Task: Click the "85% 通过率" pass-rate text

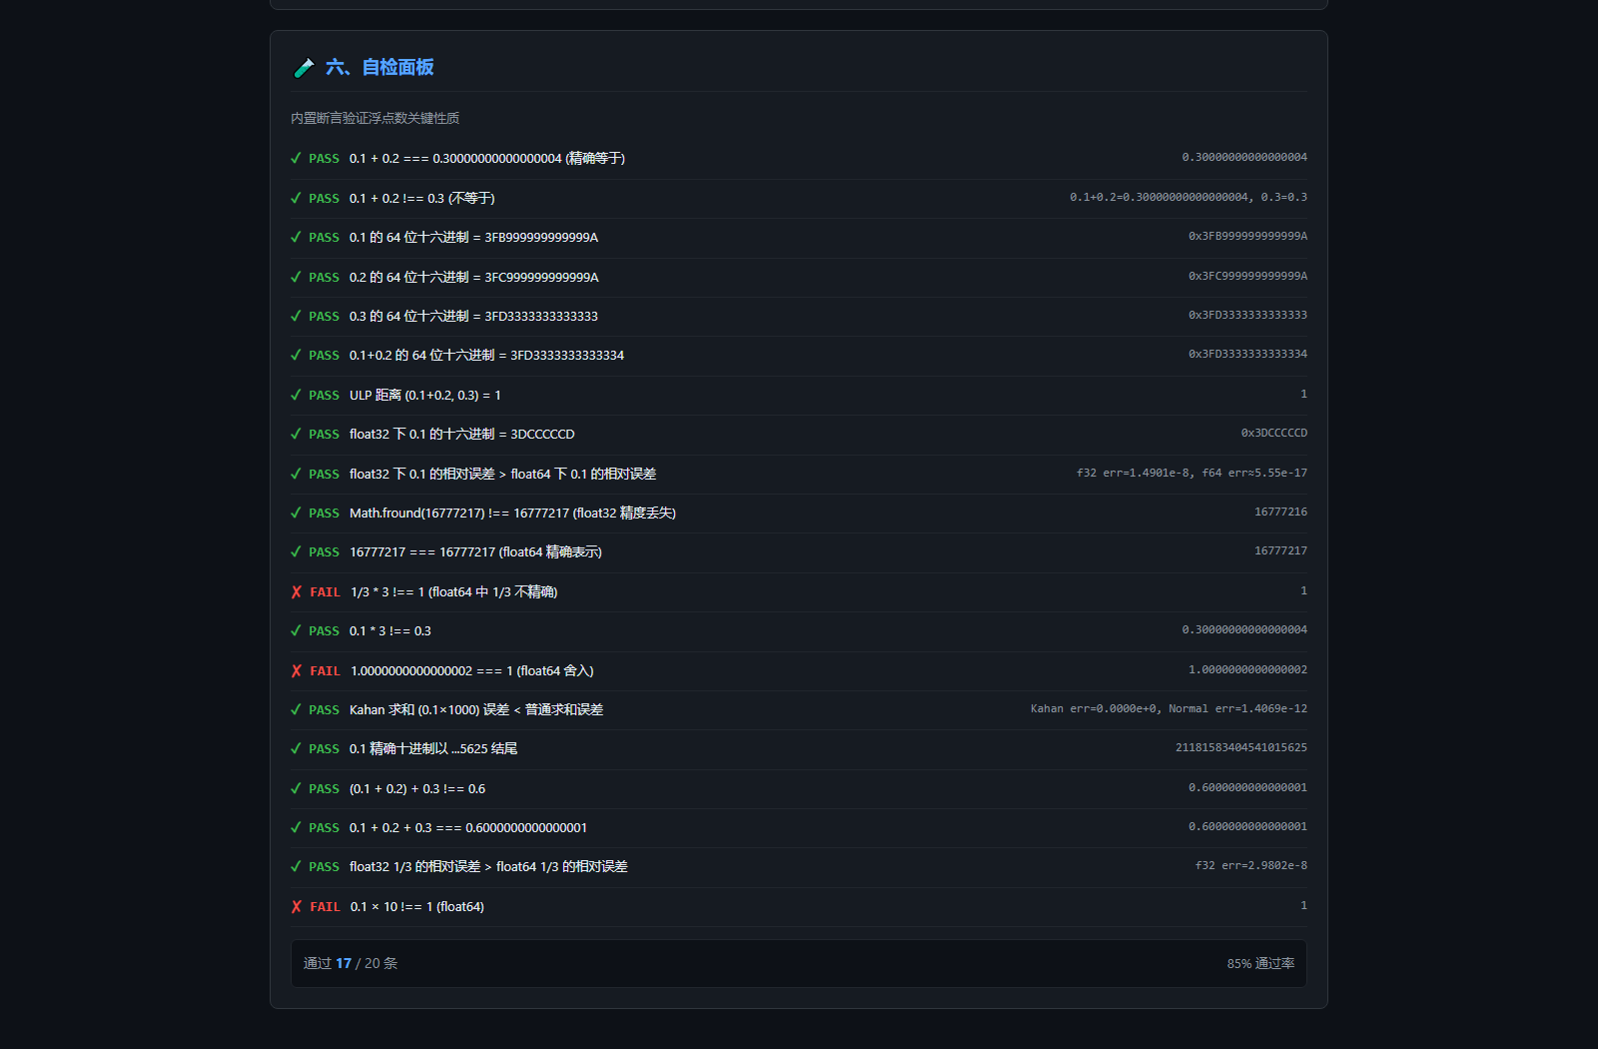Action: [1260, 963]
